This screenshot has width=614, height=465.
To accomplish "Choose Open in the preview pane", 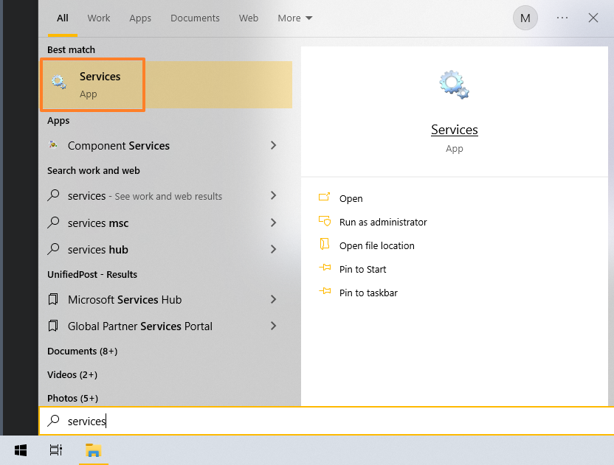I will click(x=351, y=199).
